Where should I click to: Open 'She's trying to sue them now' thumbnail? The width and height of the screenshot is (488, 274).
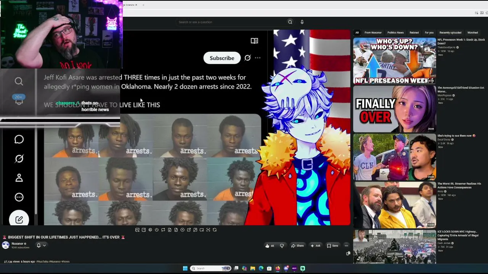tap(395, 157)
